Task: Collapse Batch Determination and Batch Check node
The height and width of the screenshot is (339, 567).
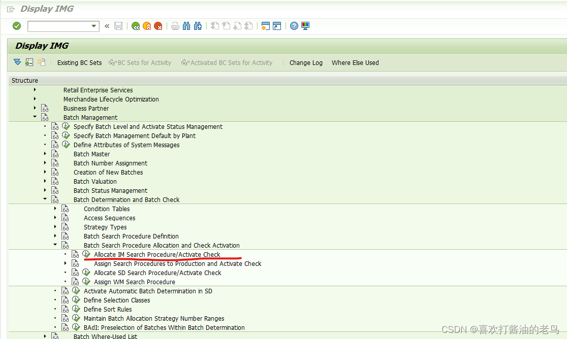Action: tap(45, 199)
